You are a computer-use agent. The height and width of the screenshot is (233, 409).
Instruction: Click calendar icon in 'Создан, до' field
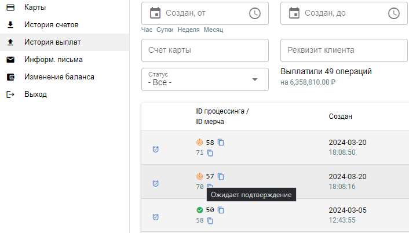[294, 13]
